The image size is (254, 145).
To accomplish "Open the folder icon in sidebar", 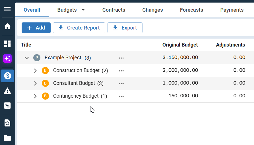I will point(7,138).
